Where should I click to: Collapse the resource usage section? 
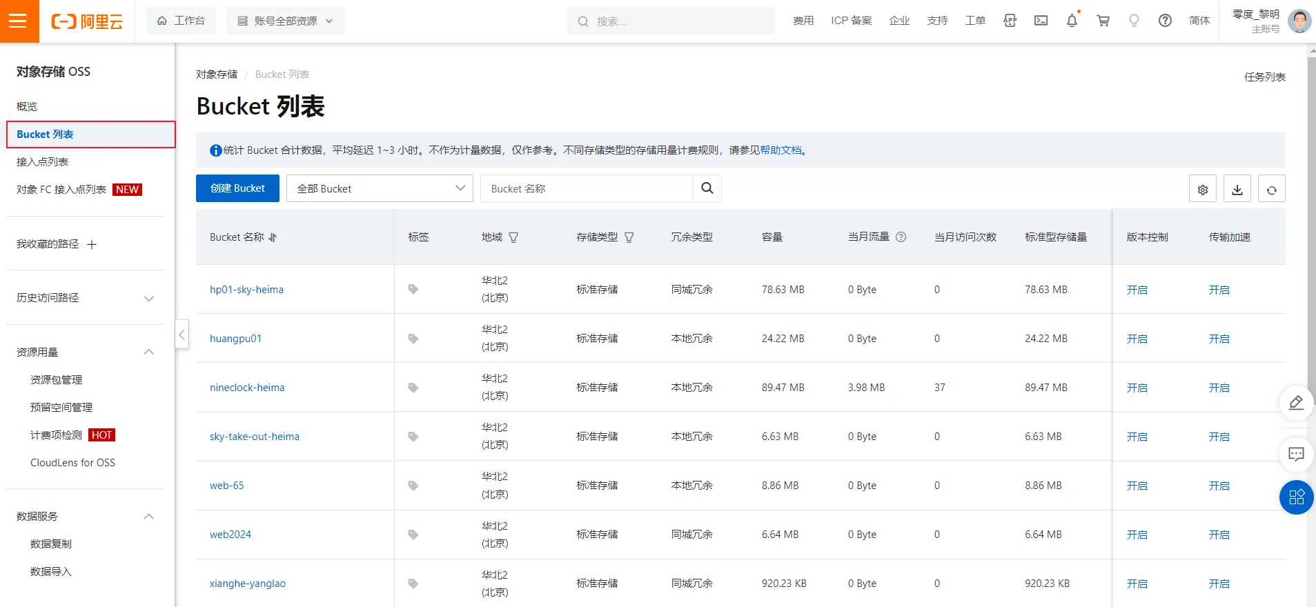pos(148,352)
